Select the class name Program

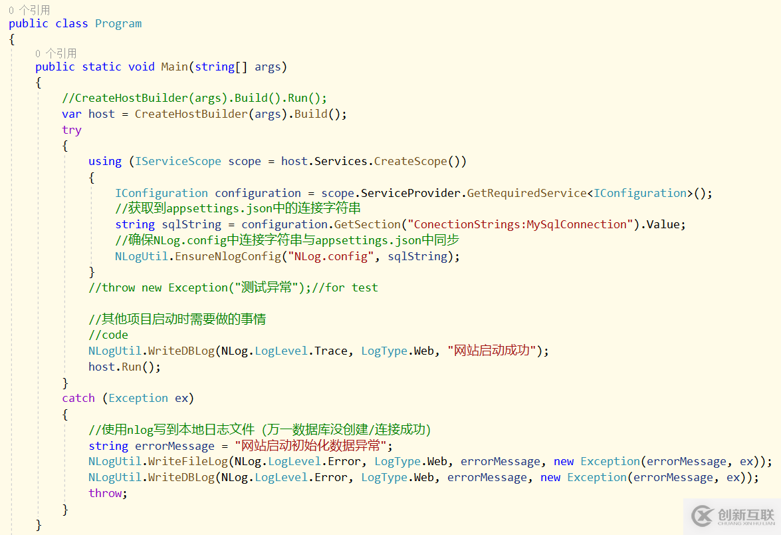[118, 23]
